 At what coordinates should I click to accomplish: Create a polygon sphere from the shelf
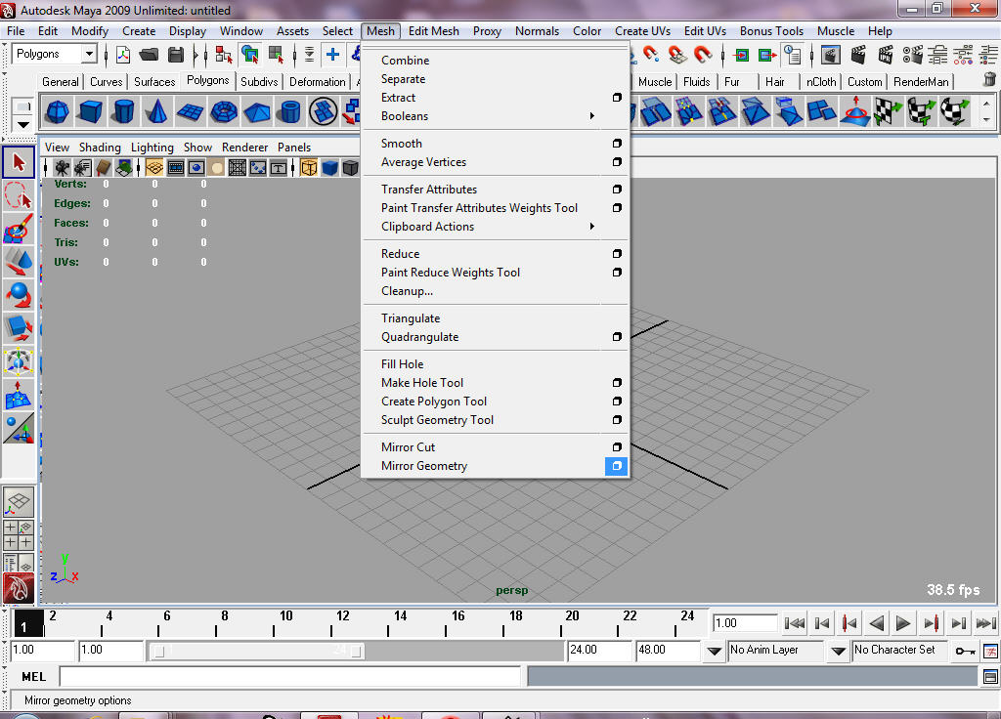coord(58,111)
